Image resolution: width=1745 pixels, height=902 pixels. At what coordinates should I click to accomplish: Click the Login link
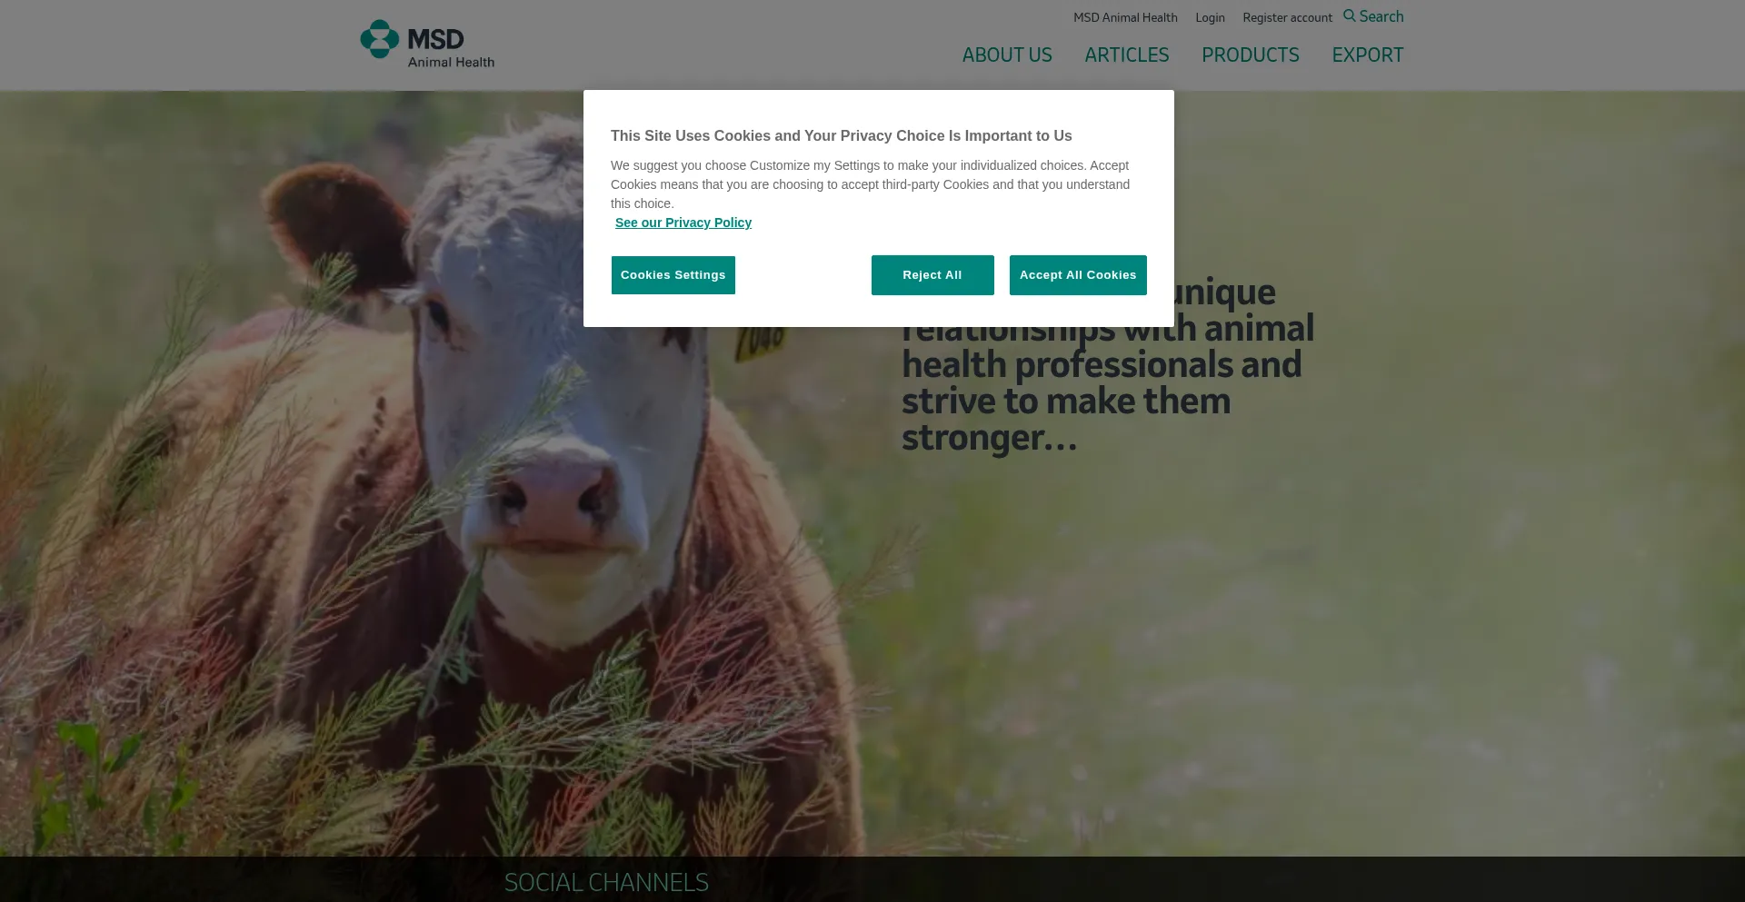tap(1210, 17)
